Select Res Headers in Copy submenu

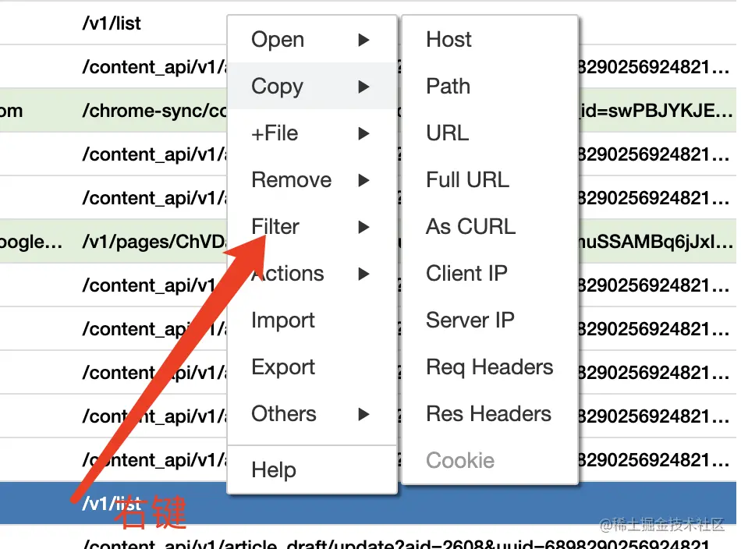tap(490, 414)
